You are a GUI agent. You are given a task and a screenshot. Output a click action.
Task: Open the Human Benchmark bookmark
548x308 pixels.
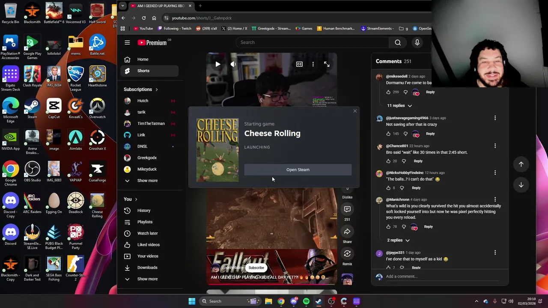336,29
